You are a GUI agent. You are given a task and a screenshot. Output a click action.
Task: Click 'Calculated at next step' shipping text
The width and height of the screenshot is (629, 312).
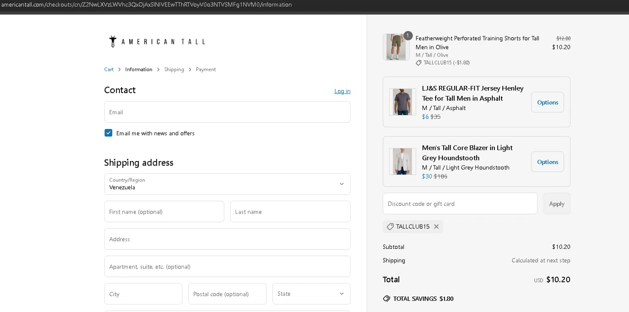pyautogui.click(x=541, y=260)
